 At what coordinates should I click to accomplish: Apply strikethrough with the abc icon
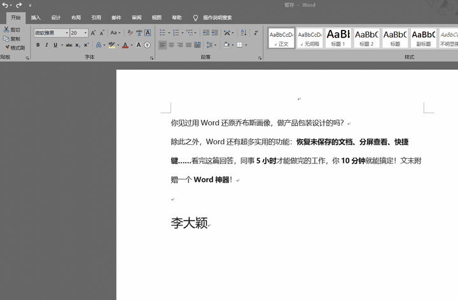point(69,45)
